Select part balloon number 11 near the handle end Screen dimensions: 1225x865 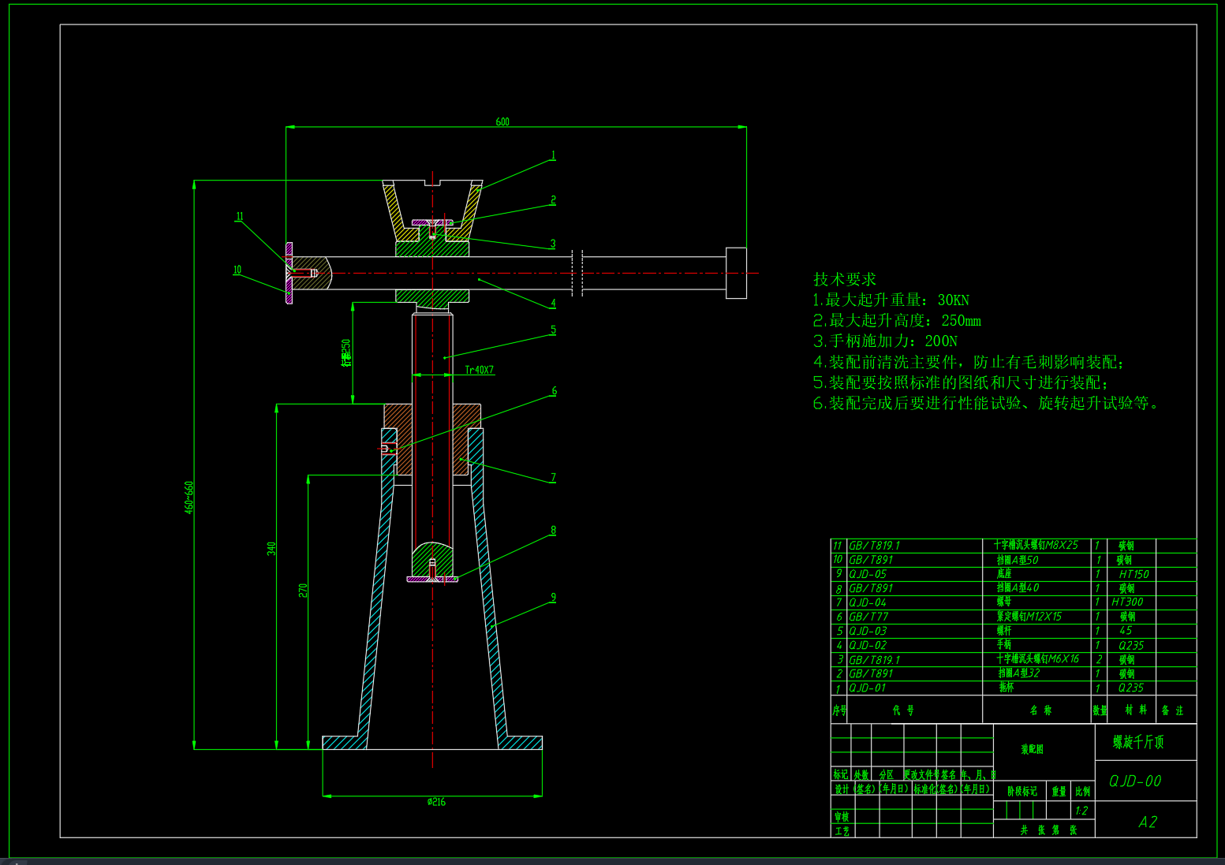click(240, 215)
